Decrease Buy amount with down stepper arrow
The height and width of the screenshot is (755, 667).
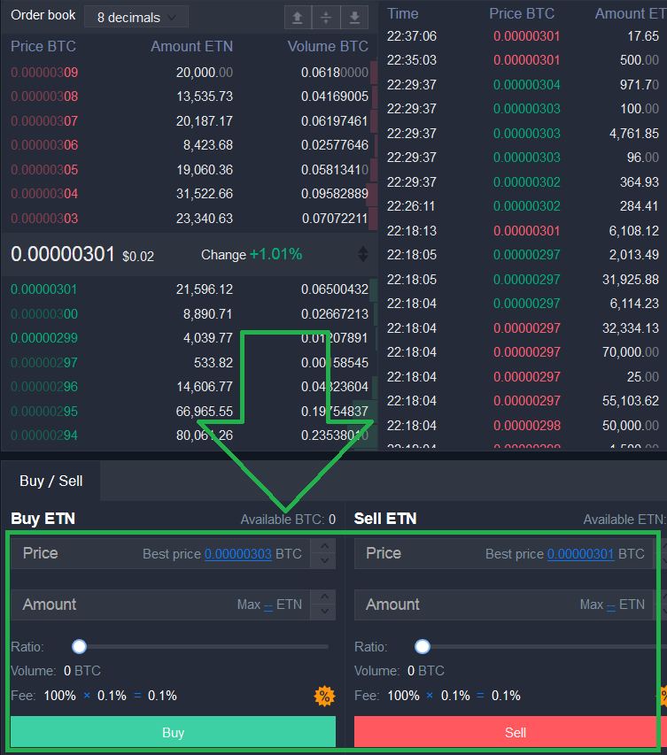point(325,612)
